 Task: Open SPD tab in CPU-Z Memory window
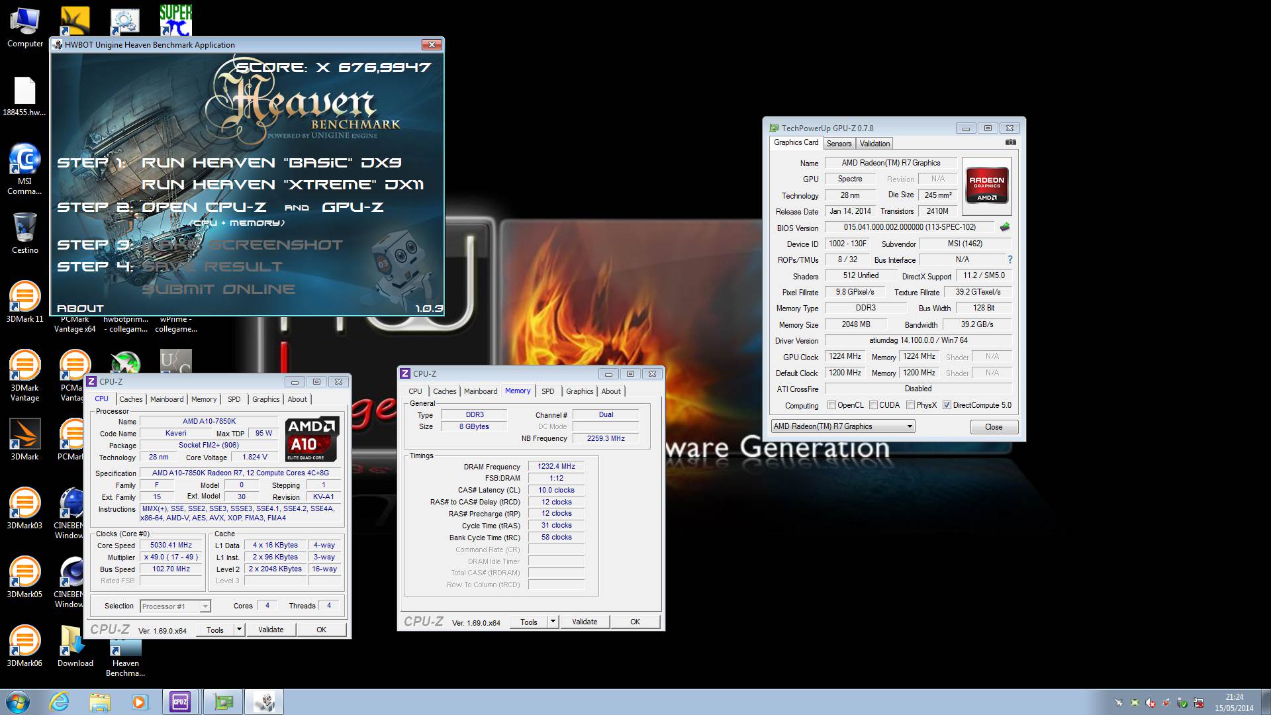[547, 391]
